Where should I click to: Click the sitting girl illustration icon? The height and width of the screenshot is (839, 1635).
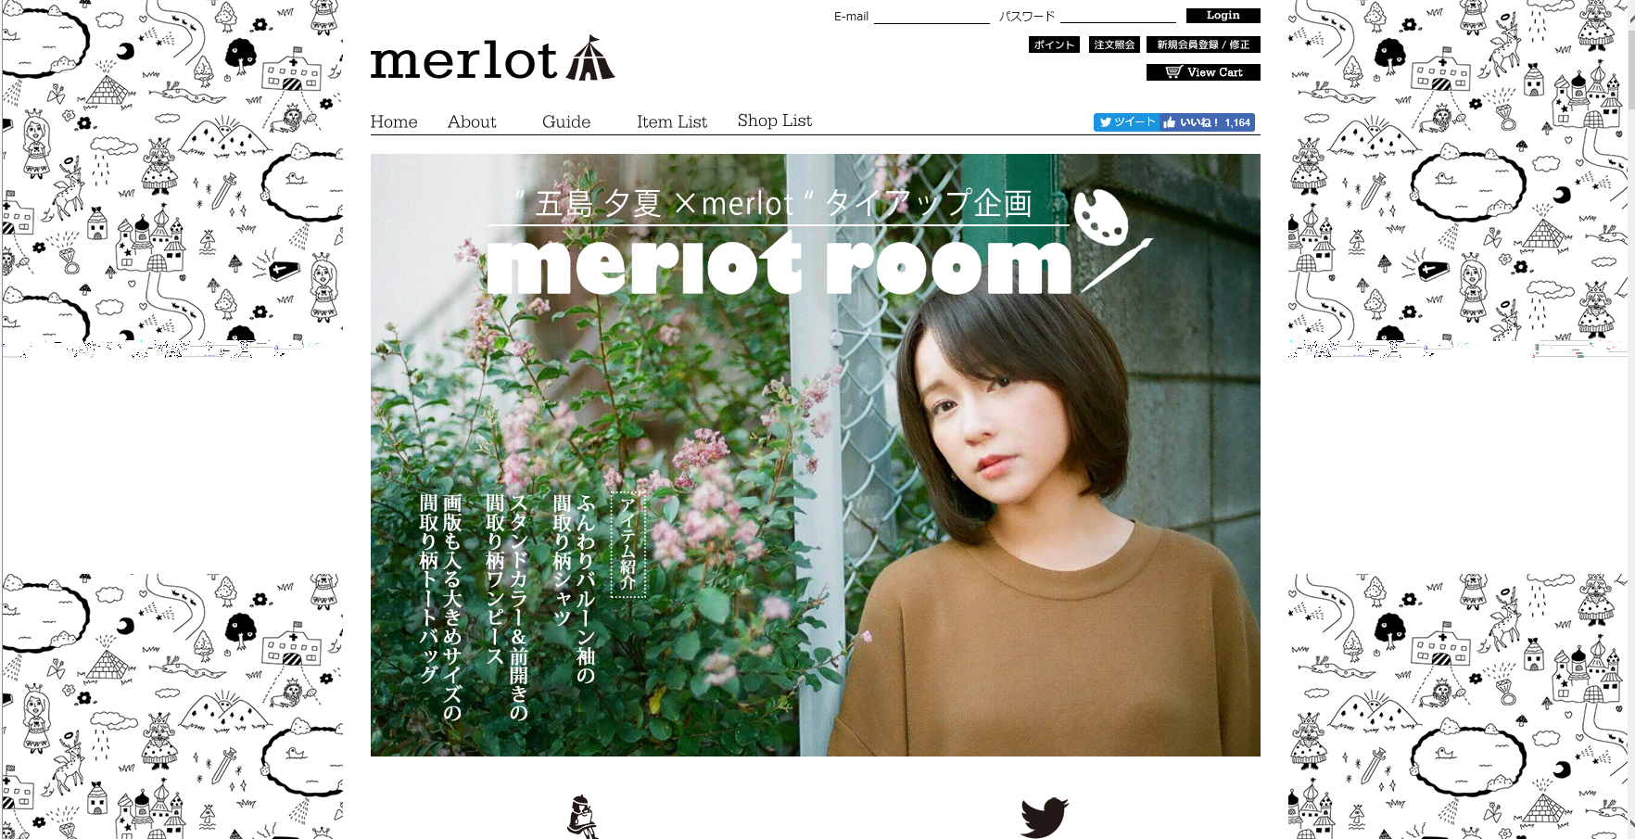click(582, 817)
